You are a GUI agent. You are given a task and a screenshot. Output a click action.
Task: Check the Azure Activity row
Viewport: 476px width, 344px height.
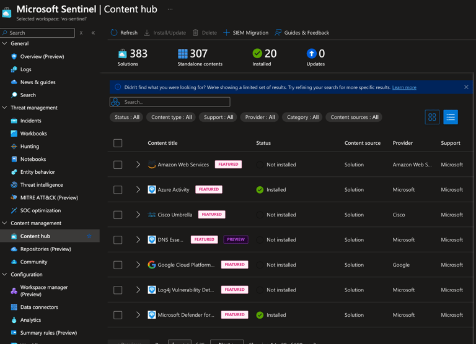(x=118, y=190)
